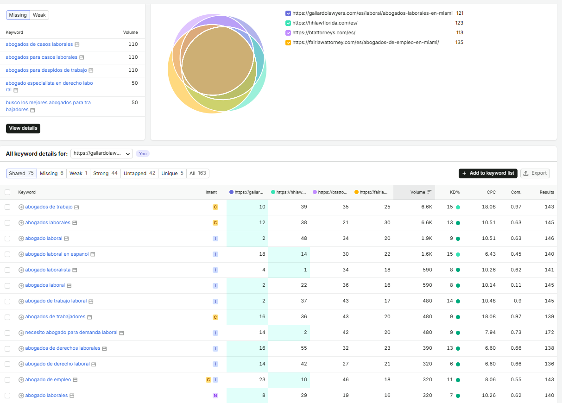Click the tan center overlap of Venn diagram
The height and width of the screenshot is (403, 562).
pos(218,60)
